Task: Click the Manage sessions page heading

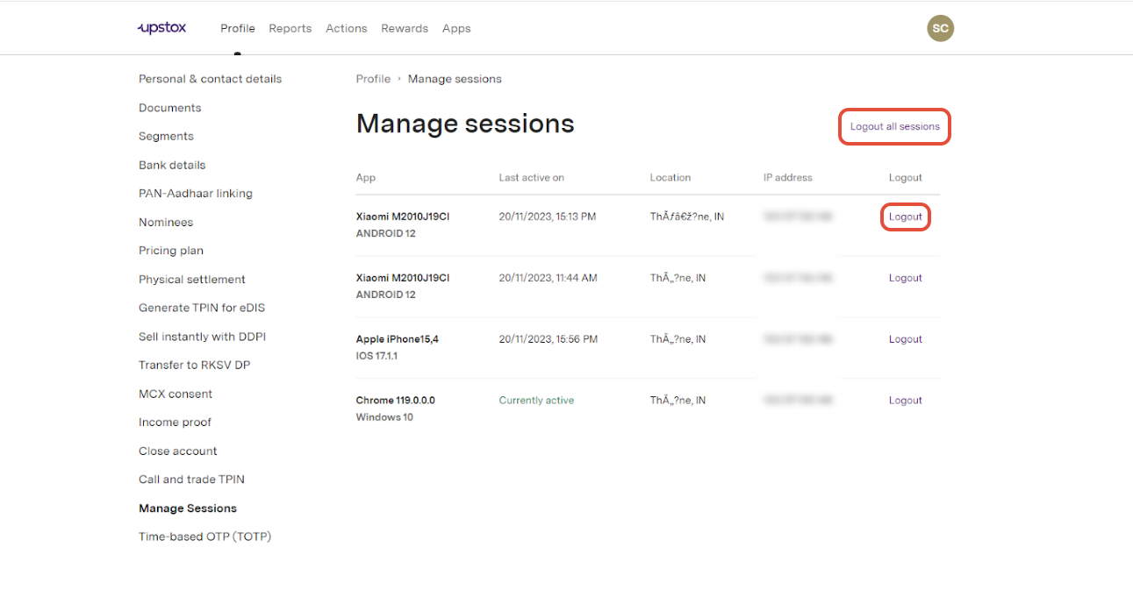Action: click(465, 124)
